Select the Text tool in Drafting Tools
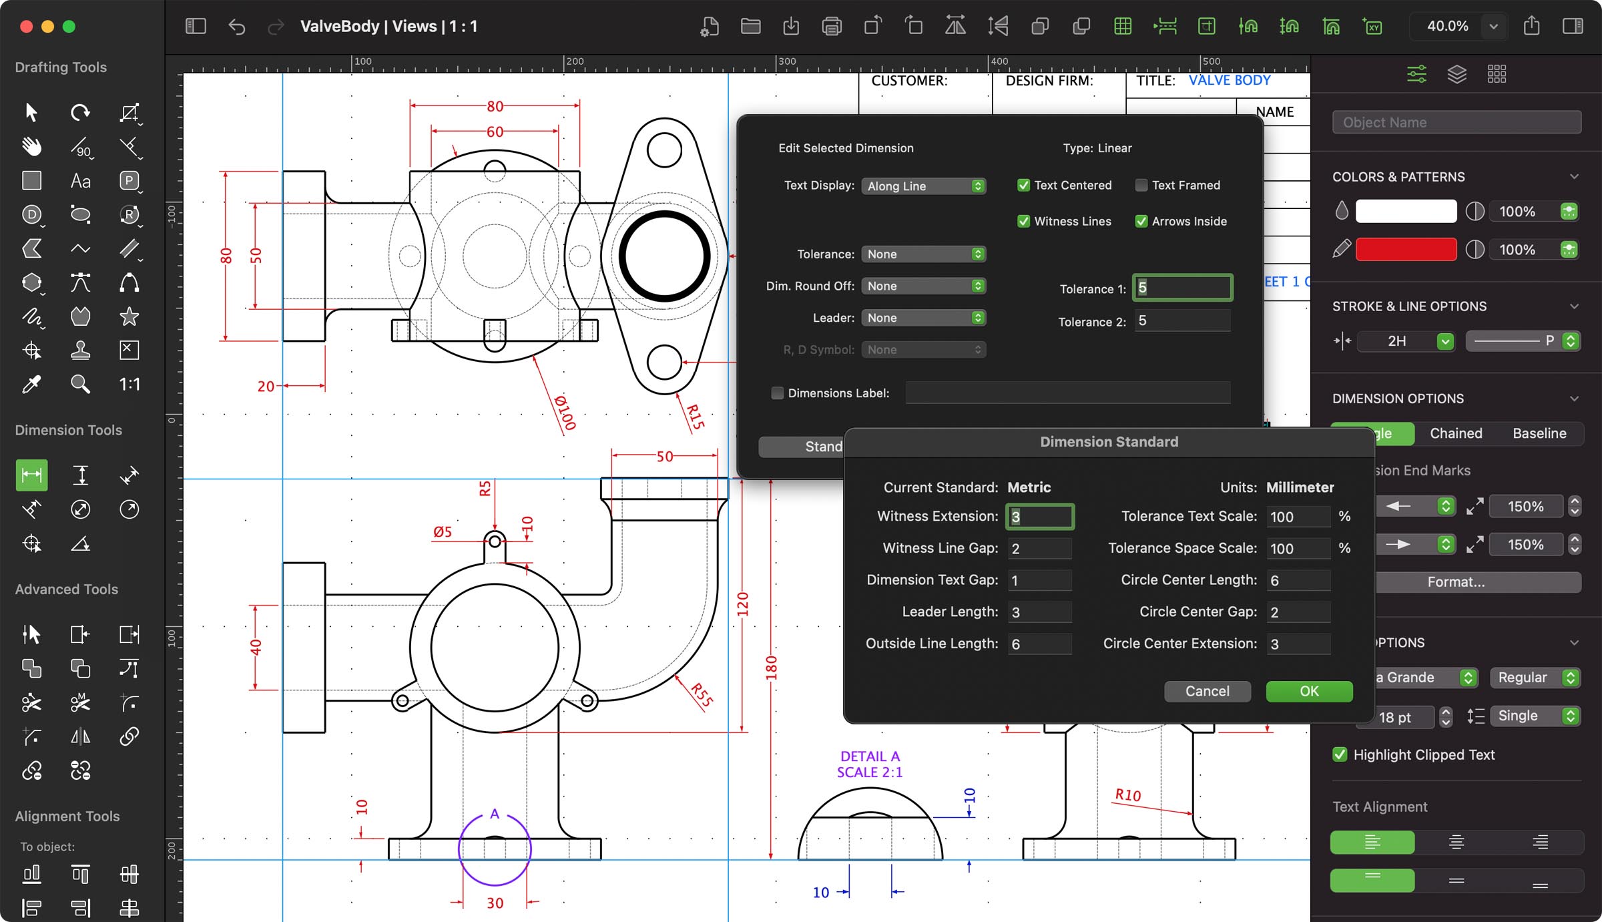 pyautogui.click(x=80, y=180)
